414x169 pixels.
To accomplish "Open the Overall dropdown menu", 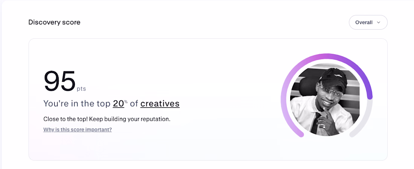I will click(368, 22).
